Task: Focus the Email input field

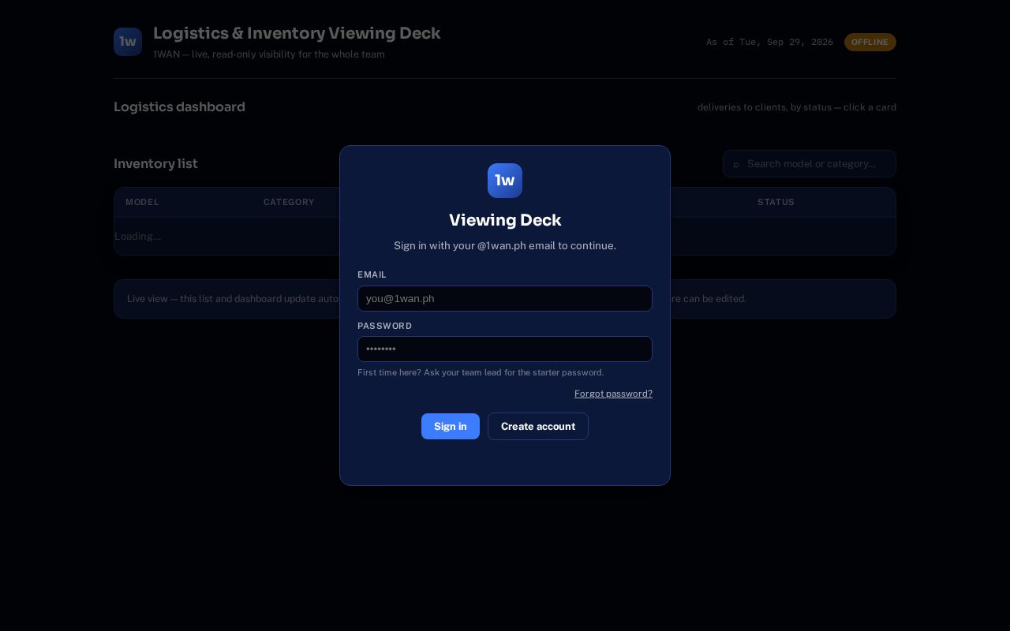Action: tap(505, 298)
